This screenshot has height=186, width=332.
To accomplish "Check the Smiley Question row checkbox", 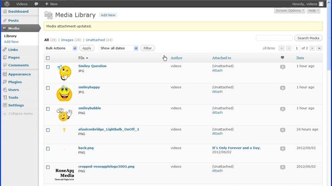I will coord(48,67).
